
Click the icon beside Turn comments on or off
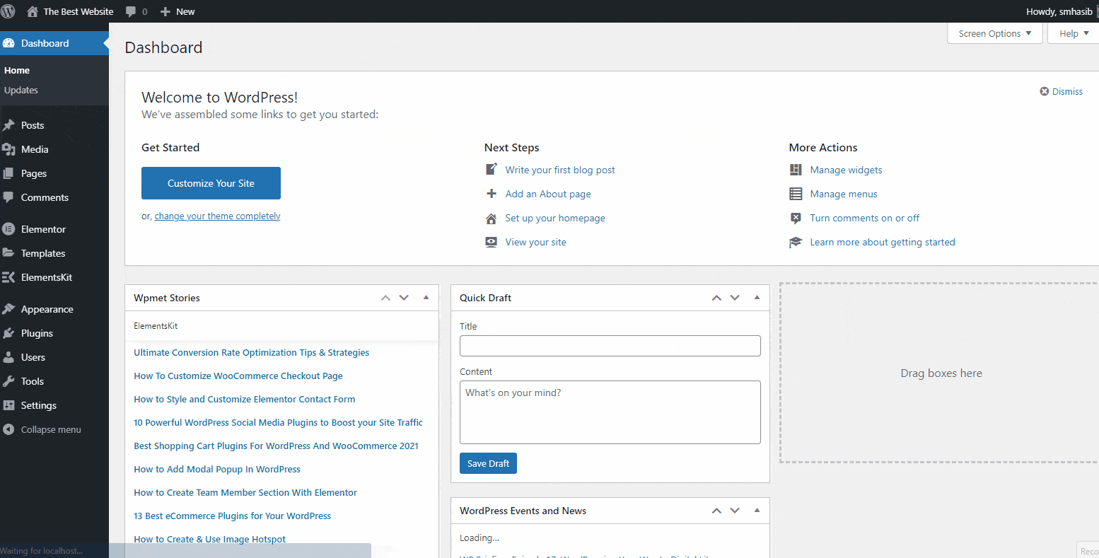[x=796, y=218]
